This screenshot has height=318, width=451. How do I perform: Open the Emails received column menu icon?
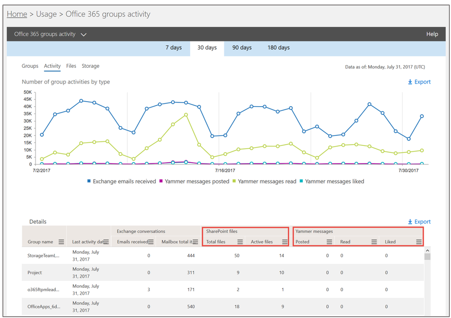[151, 242]
